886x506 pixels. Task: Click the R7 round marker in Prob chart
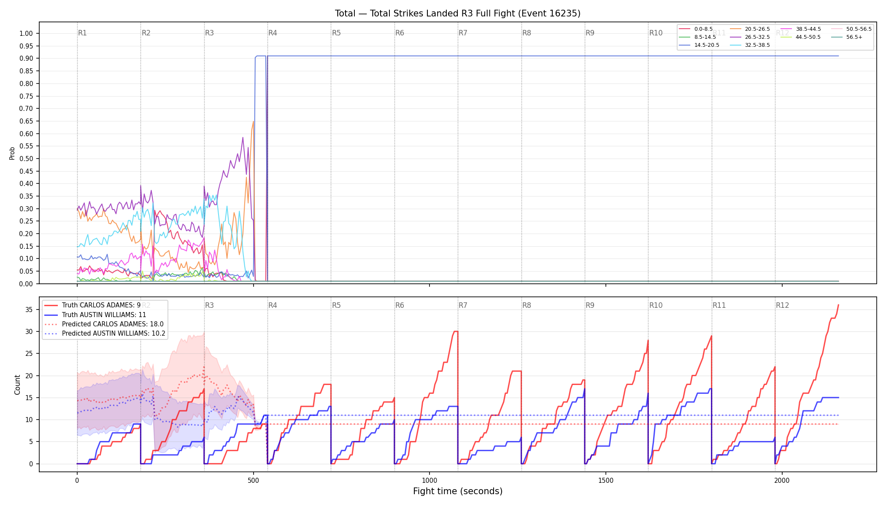click(463, 33)
